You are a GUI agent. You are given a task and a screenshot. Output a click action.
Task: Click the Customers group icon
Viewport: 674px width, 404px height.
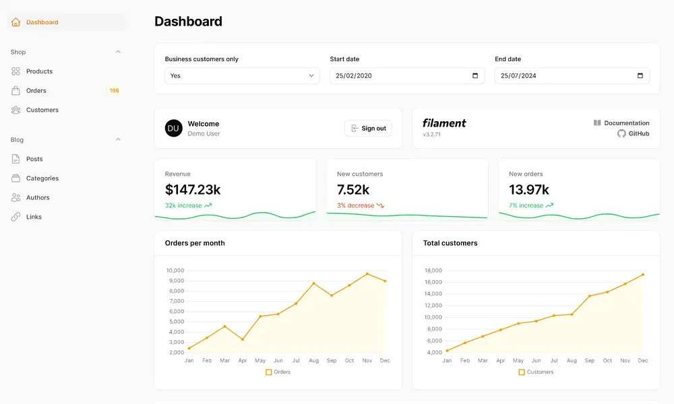(16, 110)
